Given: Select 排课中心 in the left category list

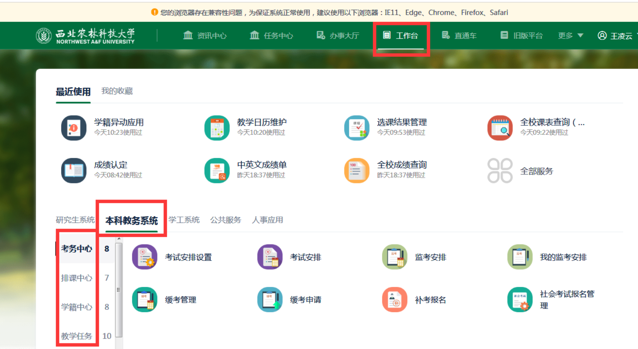Looking at the screenshot, I should coord(77,278).
